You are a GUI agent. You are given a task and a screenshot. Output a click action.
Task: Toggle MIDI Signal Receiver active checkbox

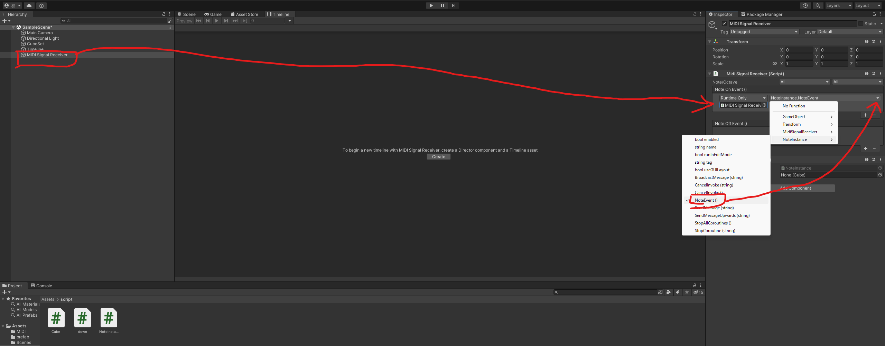pos(724,23)
